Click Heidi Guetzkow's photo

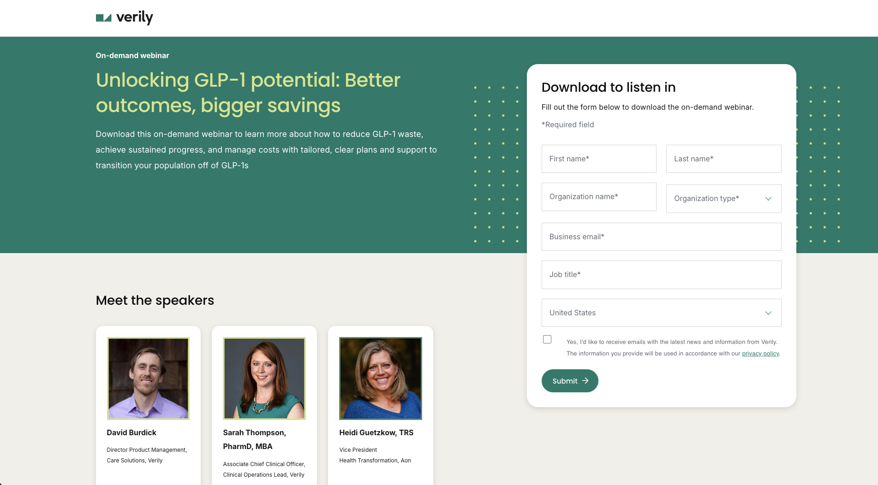(381, 379)
